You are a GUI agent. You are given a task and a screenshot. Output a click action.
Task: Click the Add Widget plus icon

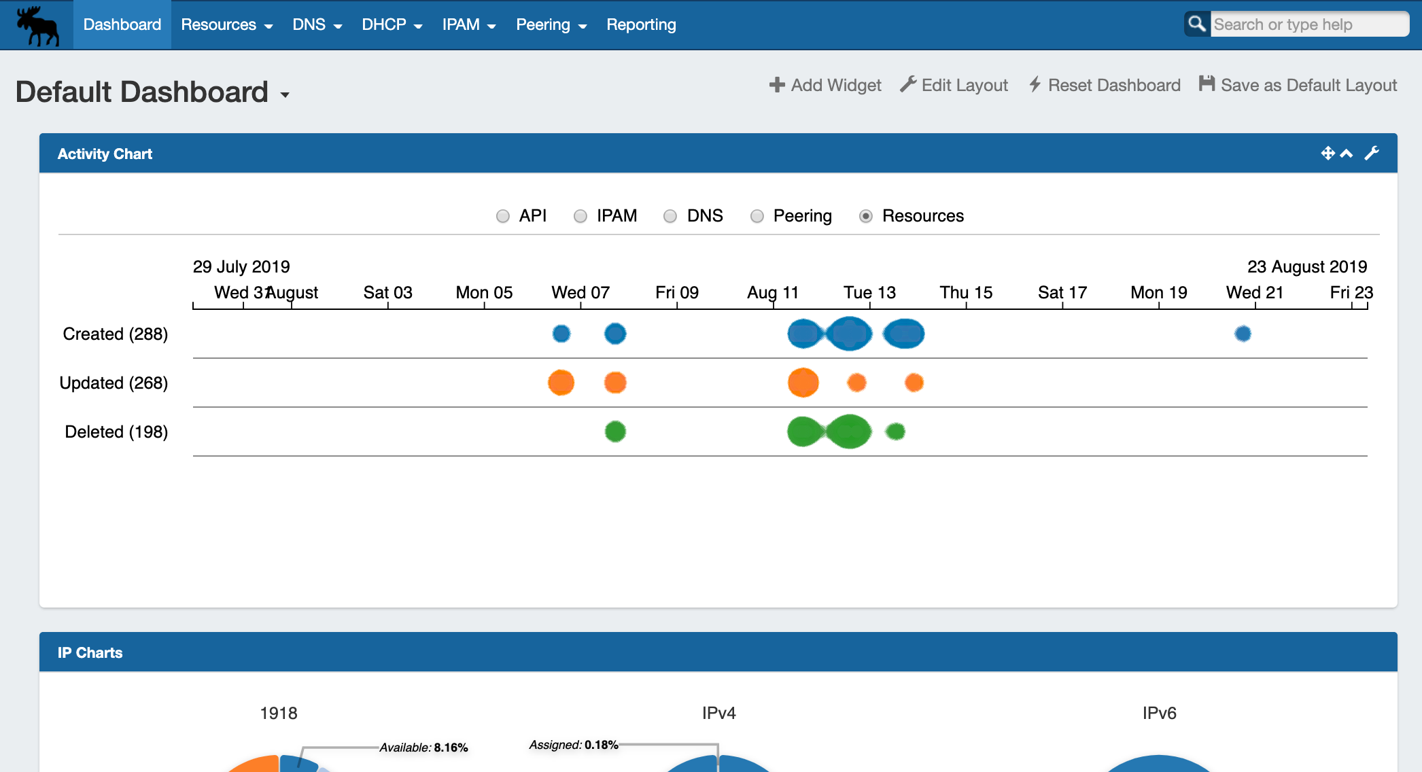(776, 85)
